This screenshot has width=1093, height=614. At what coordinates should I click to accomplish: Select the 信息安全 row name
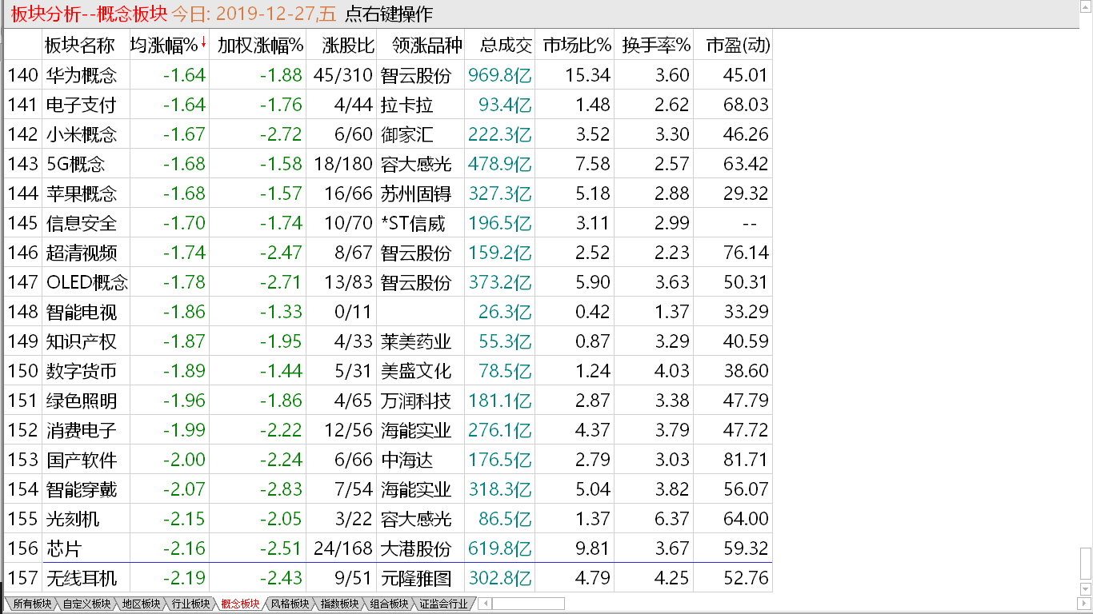[x=81, y=223]
